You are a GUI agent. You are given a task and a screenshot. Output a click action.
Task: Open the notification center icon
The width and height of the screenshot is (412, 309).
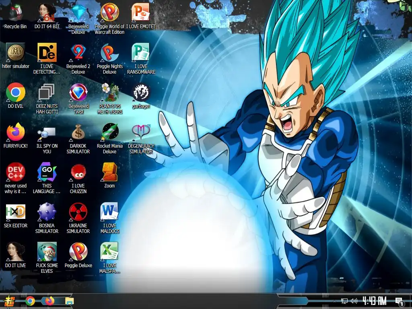[399, 301]
